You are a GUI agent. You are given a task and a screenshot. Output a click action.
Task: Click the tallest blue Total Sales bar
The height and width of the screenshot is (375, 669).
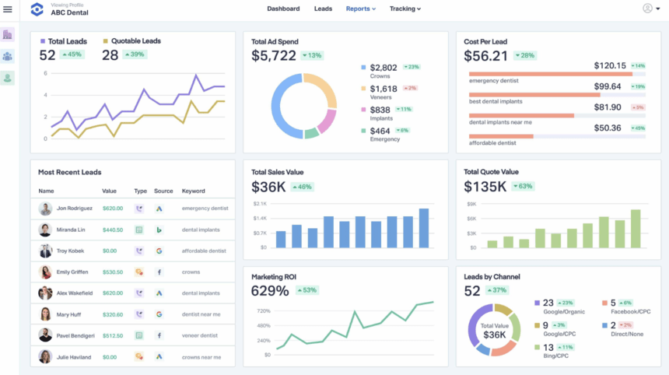point(424,228)
